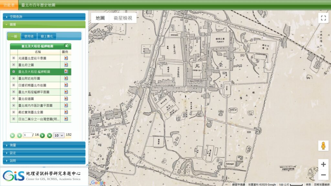331x186 pixels.
Task: Toggle fullscreen map view
Action: [323, 18]
